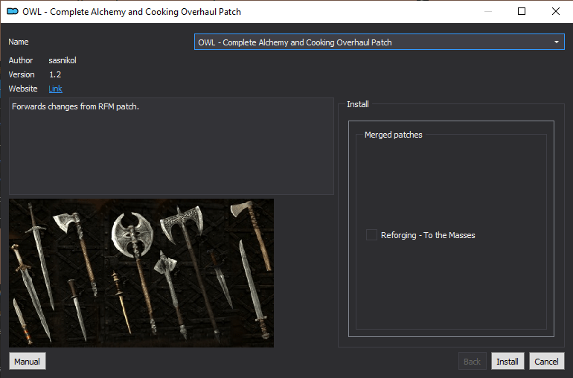This screenshot has height=378, width=573.
Task: Click the description text 'Forwards changes from RFM patch.'
Action: coord(75,106)
